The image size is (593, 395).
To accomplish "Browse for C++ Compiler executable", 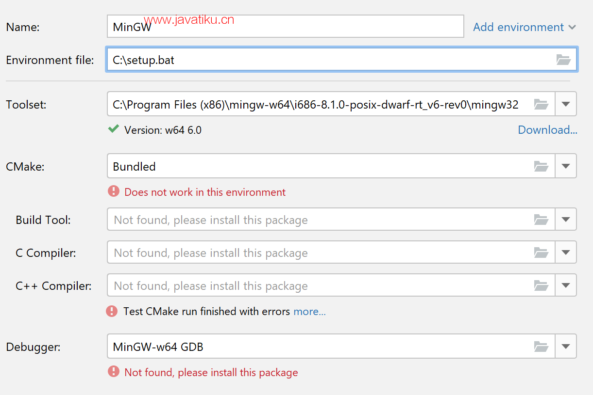I will click(x=541, y=285).
